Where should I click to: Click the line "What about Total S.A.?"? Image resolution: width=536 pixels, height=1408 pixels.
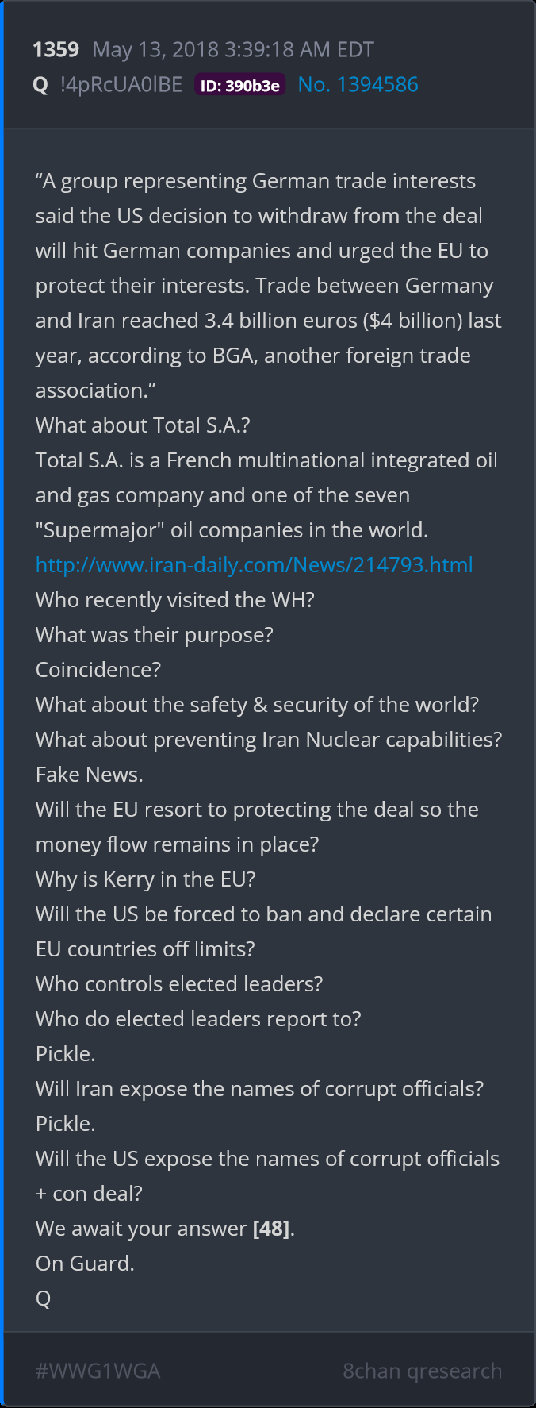(143, 425)
